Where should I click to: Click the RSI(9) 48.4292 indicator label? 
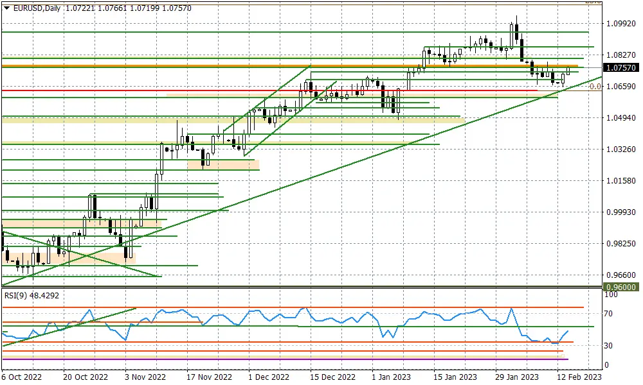click(32, 295)
